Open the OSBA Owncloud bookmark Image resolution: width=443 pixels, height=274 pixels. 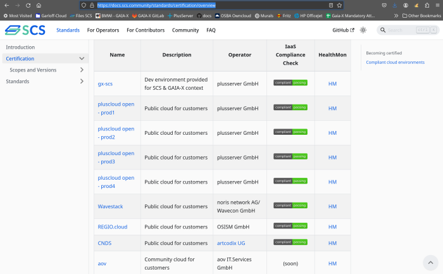click(233, 16)
